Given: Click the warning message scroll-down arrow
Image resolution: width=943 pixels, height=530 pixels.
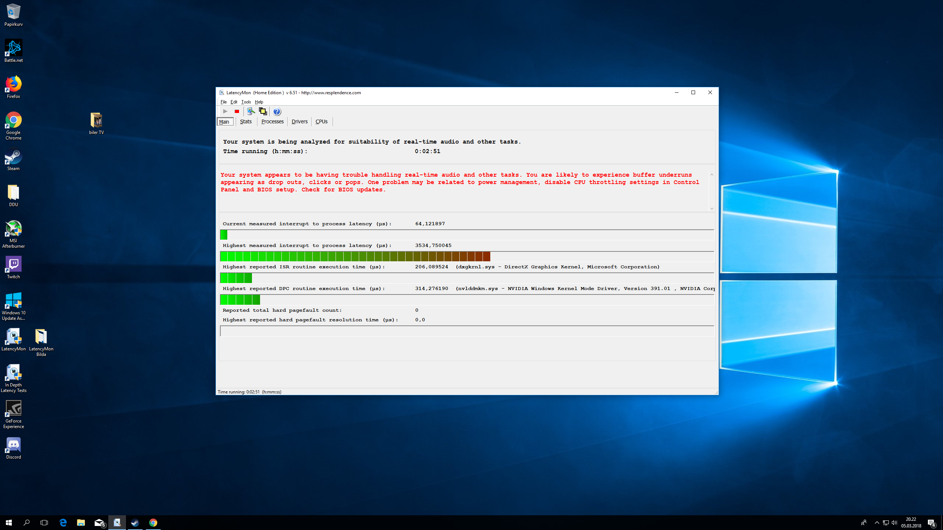Looking at the screenshot, I should point(712,208).
